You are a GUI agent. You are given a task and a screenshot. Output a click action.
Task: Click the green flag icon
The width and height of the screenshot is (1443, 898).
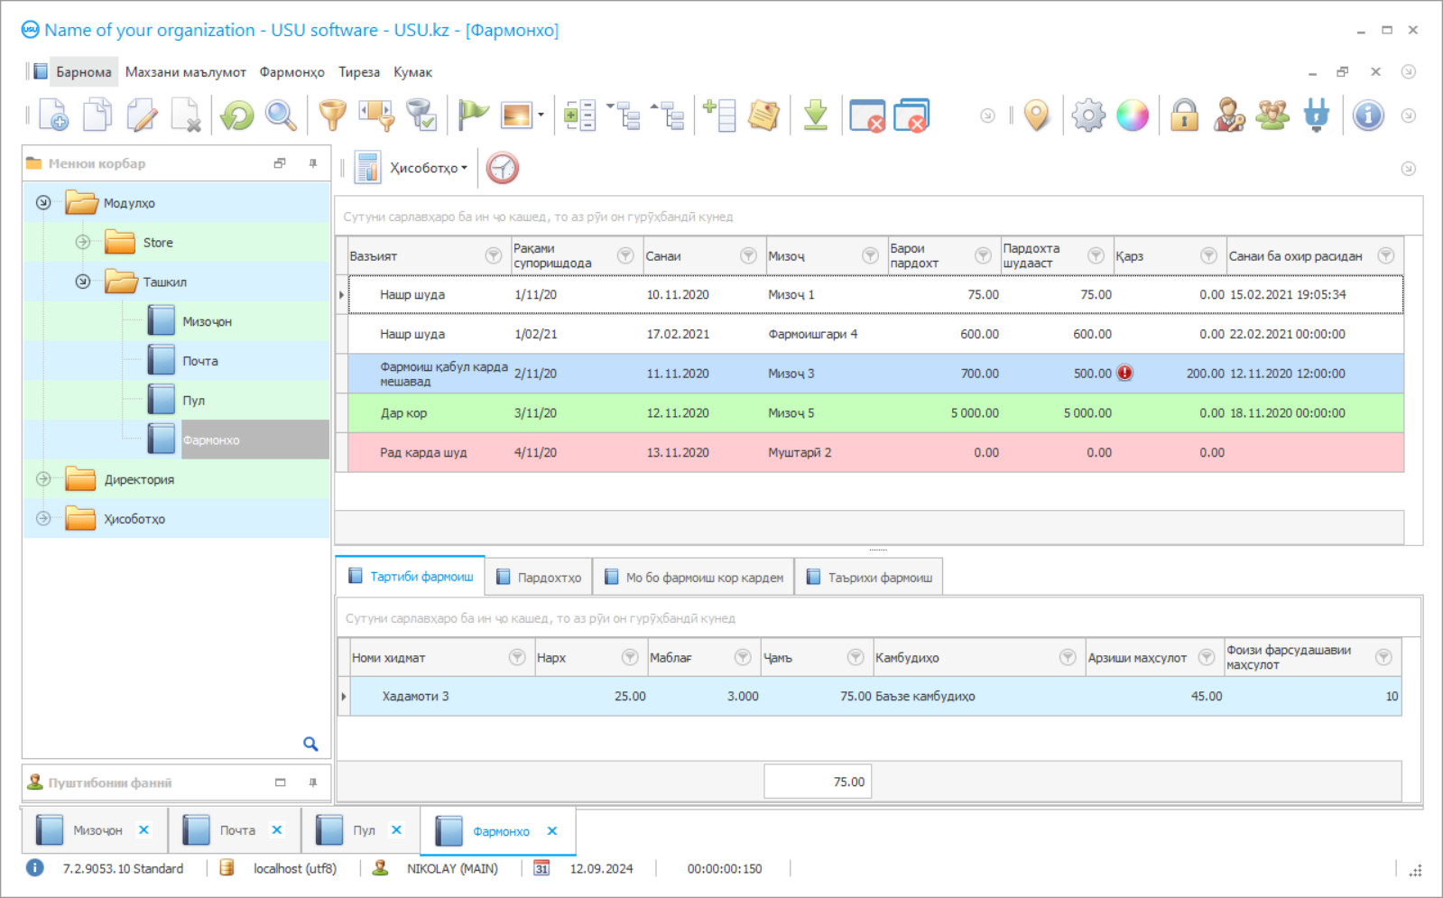[472, 116]
